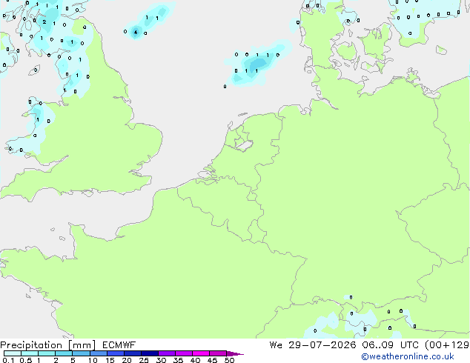Click the '0.5' legend scale label
Screen dimensions: 470x363
point(26,360)
